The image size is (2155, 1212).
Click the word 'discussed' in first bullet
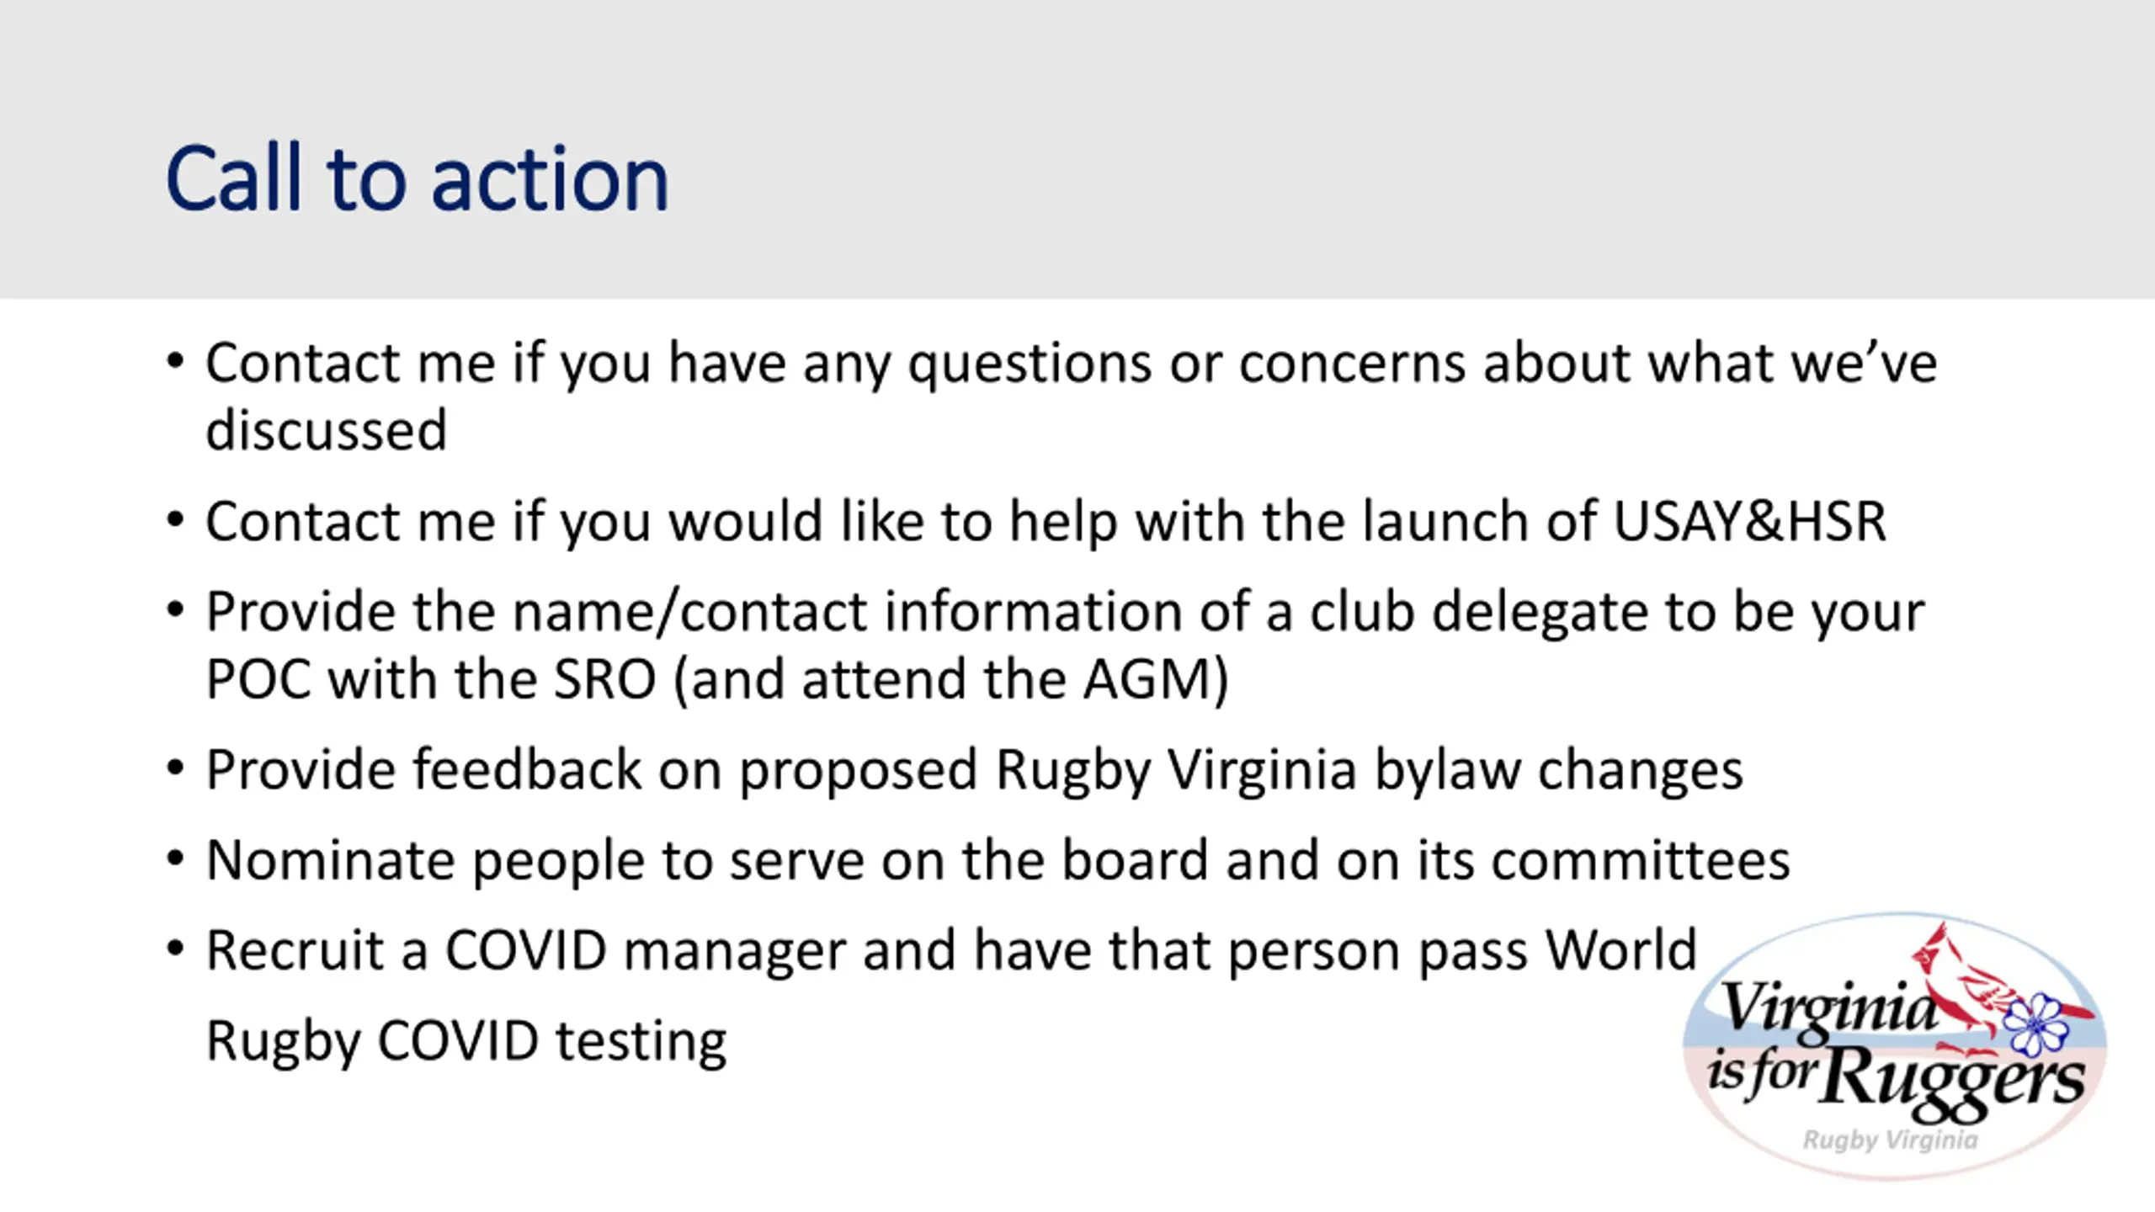(x=327, y=430)
